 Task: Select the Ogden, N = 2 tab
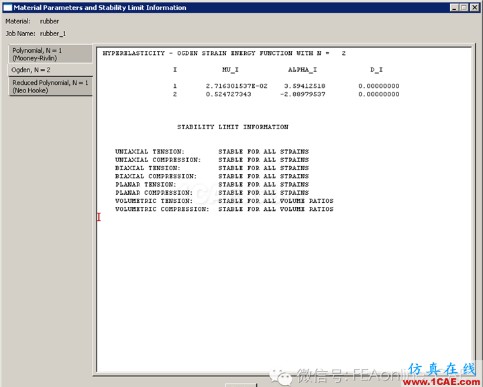tap(50, 70)
